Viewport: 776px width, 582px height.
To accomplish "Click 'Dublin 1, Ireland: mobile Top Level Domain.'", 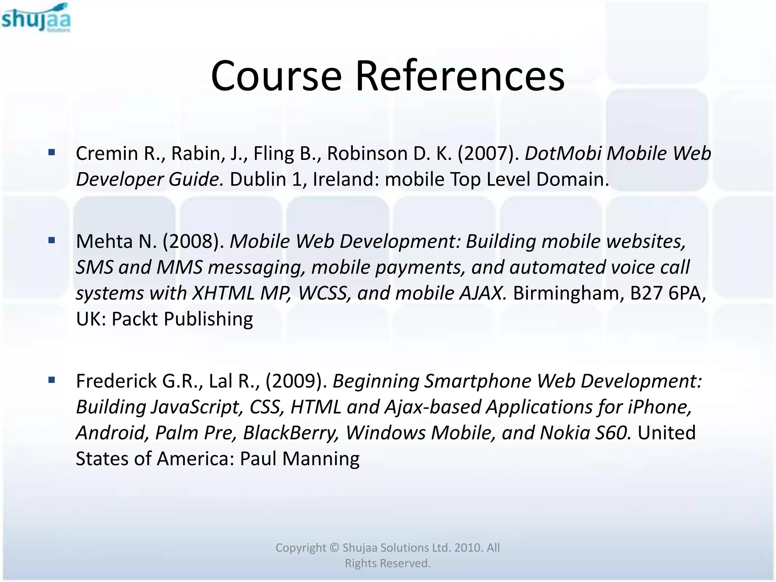I will (x=419, y=179).
